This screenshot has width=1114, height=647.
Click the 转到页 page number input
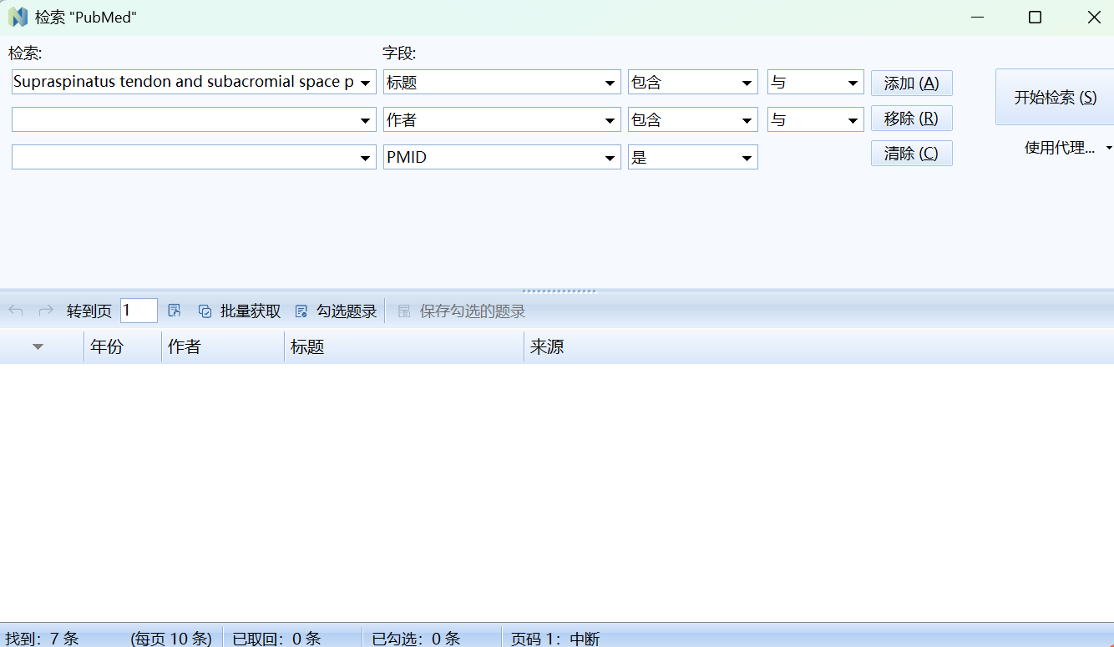click(x=139, y=311)
